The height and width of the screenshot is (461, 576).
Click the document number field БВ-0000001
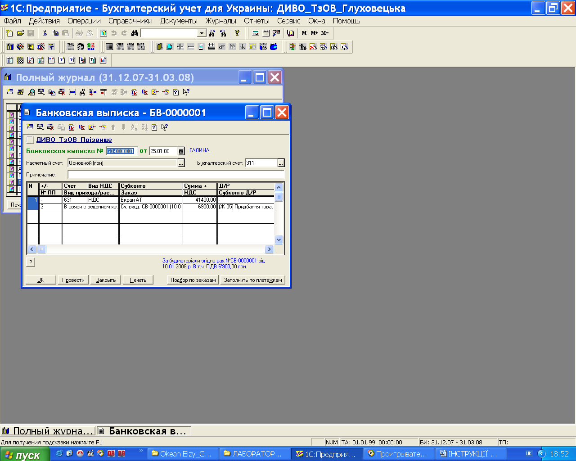[x=121, y=151]
